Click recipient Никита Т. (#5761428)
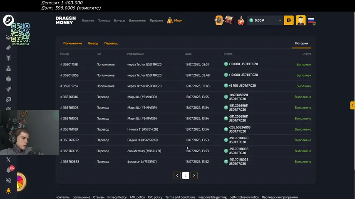 coord(143,129)
